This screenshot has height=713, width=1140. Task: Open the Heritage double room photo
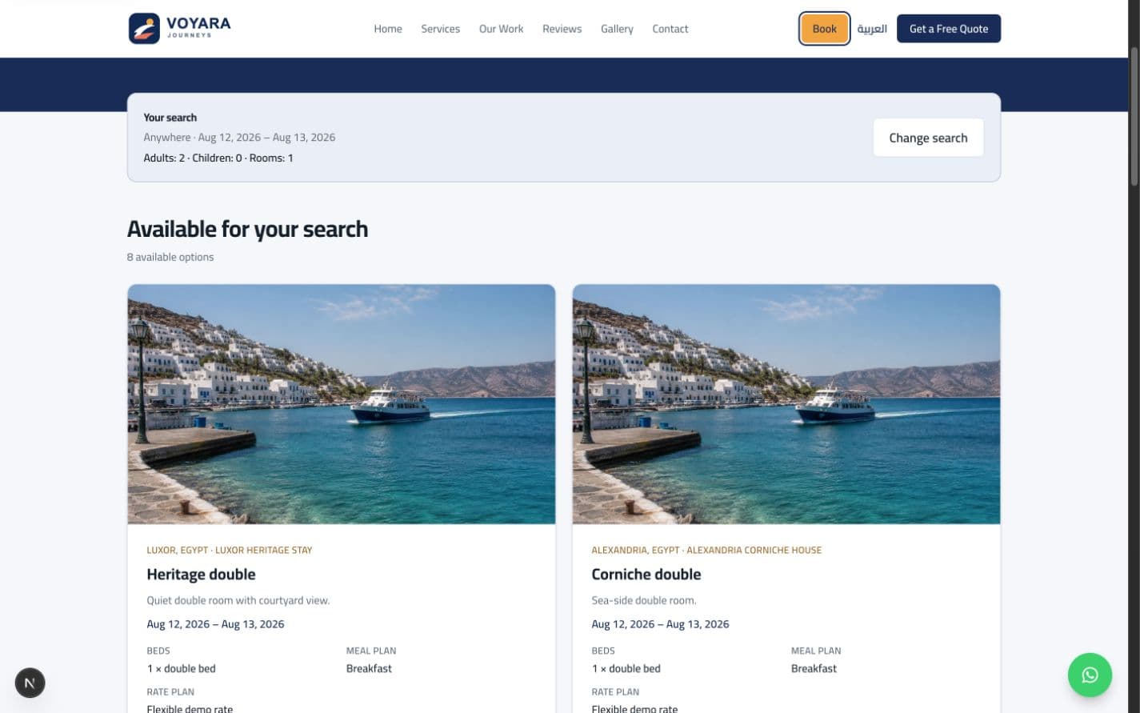(342, 404)
